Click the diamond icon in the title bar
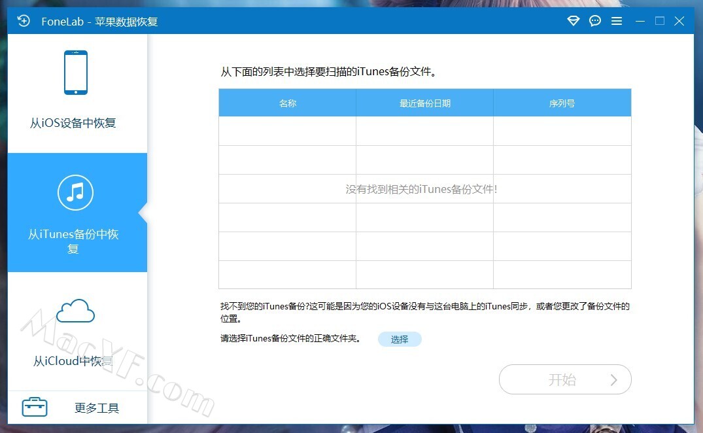Screen dimensions: 703x433 (x=573, y=21)
